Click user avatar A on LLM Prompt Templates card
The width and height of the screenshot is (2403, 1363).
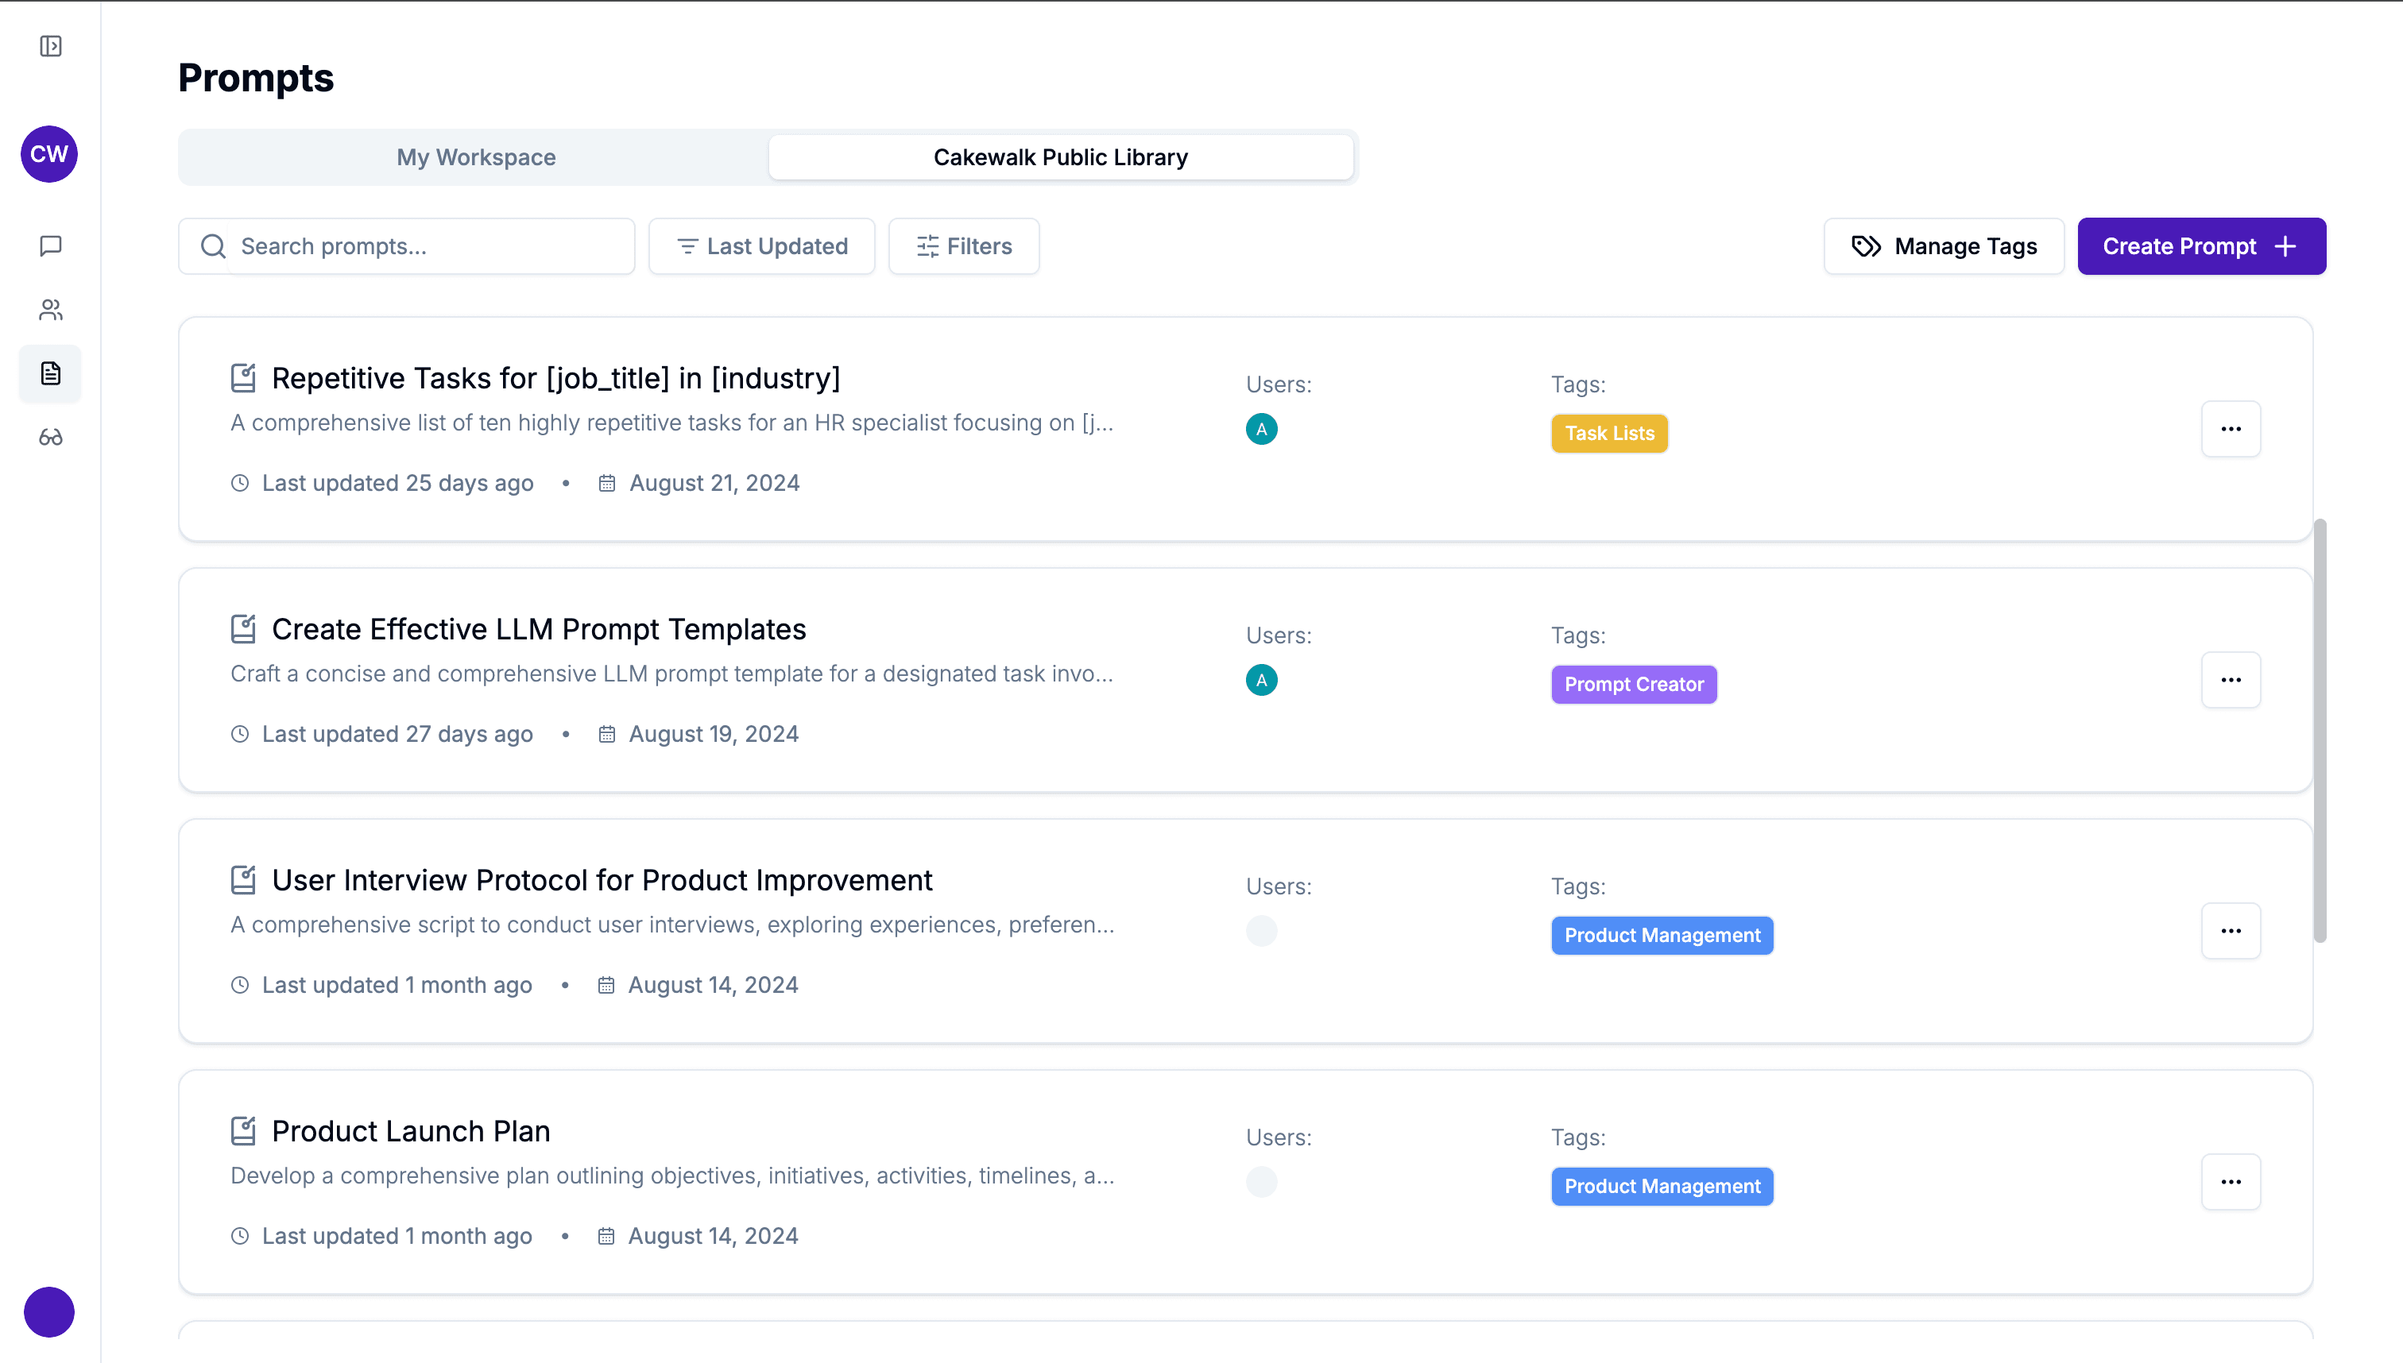coord(1261,680)
